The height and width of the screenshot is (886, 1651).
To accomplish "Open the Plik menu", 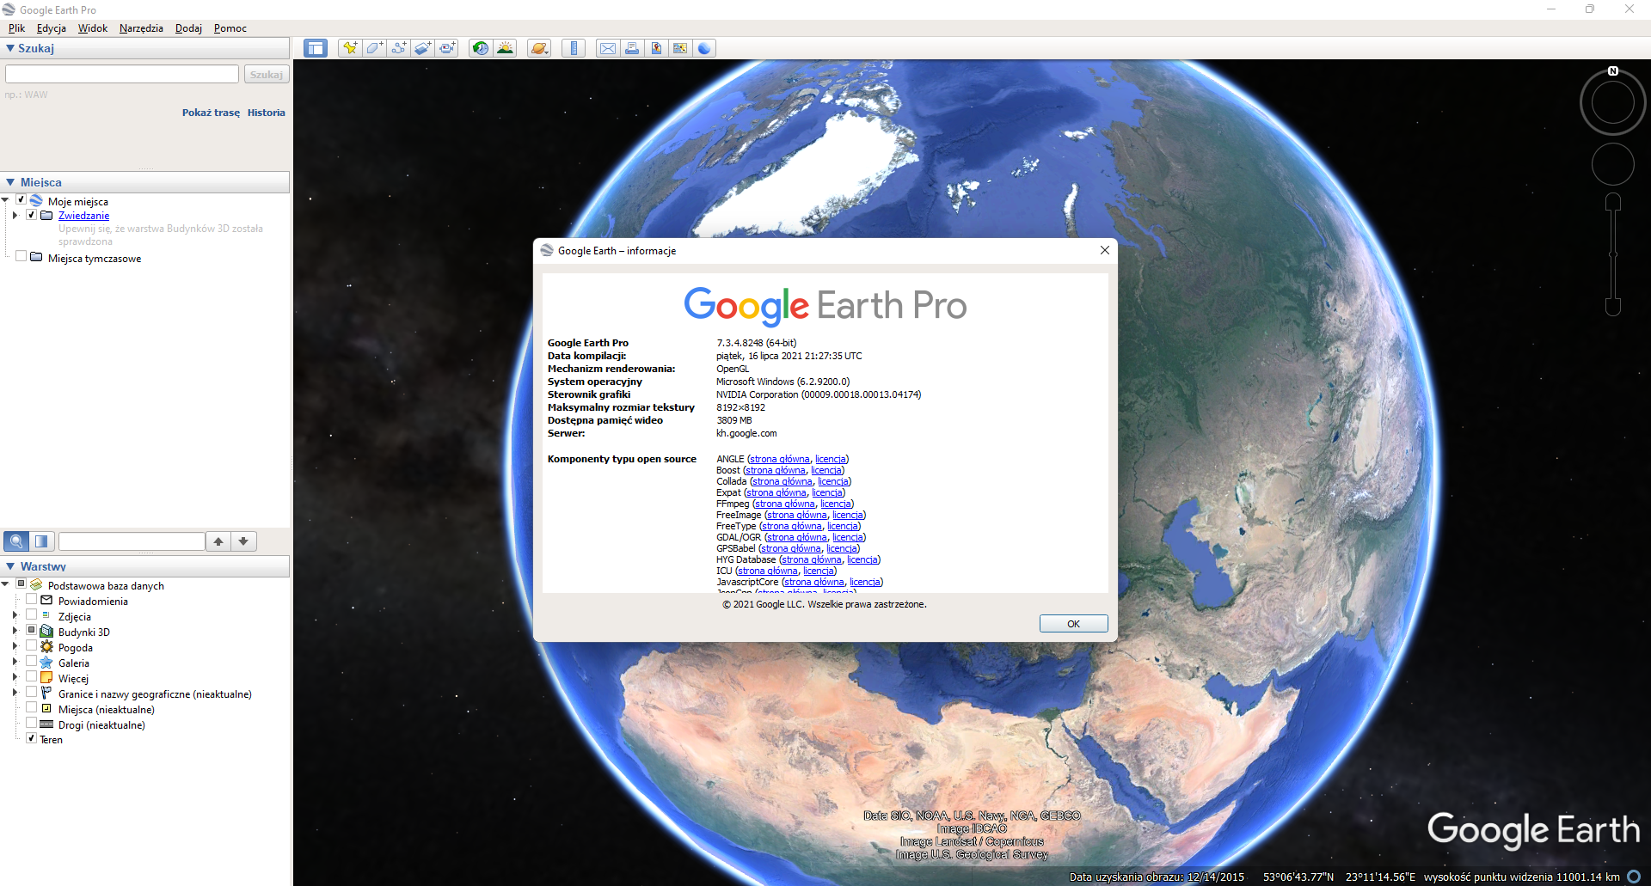I will point(16,28).
